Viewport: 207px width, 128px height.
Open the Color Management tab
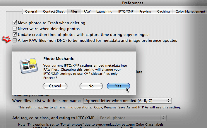click(190, 11)
